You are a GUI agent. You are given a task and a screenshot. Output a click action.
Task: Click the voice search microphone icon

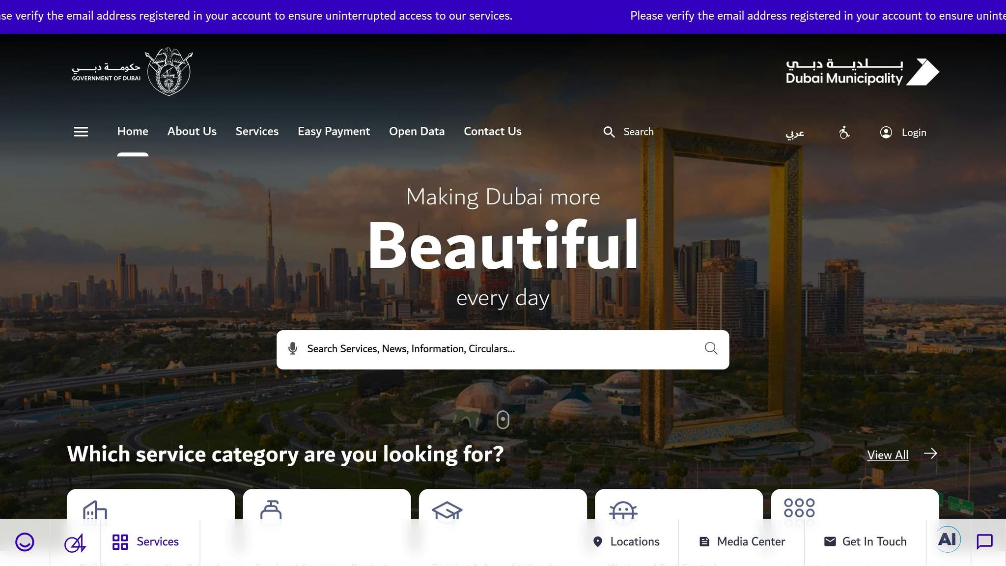(x=293, y=348)
